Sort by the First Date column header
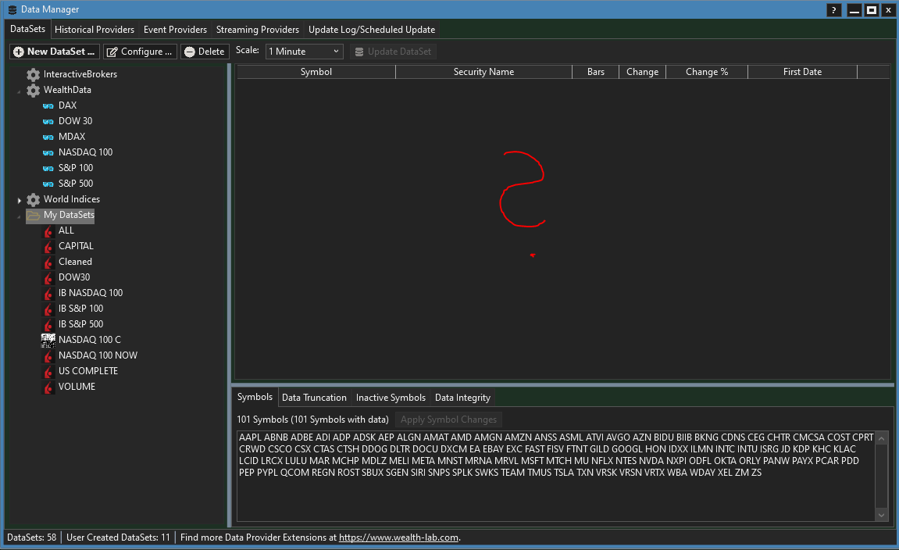 (803, 72)
